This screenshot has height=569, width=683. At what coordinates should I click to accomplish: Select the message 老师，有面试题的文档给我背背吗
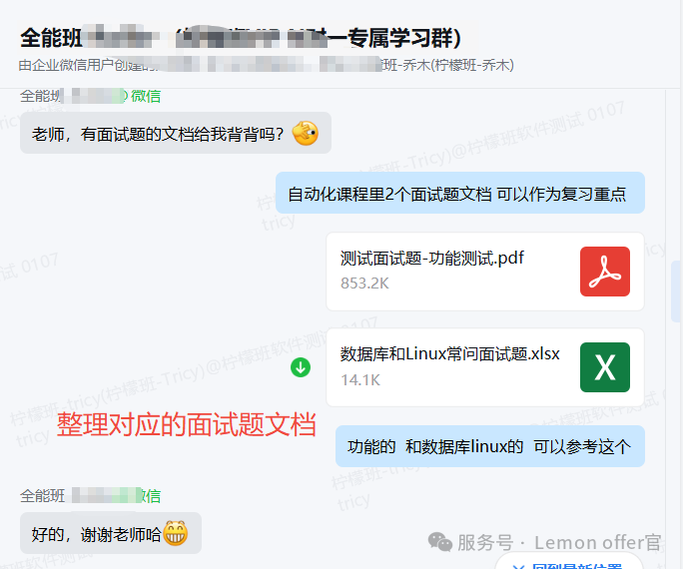tap(176, 133)
